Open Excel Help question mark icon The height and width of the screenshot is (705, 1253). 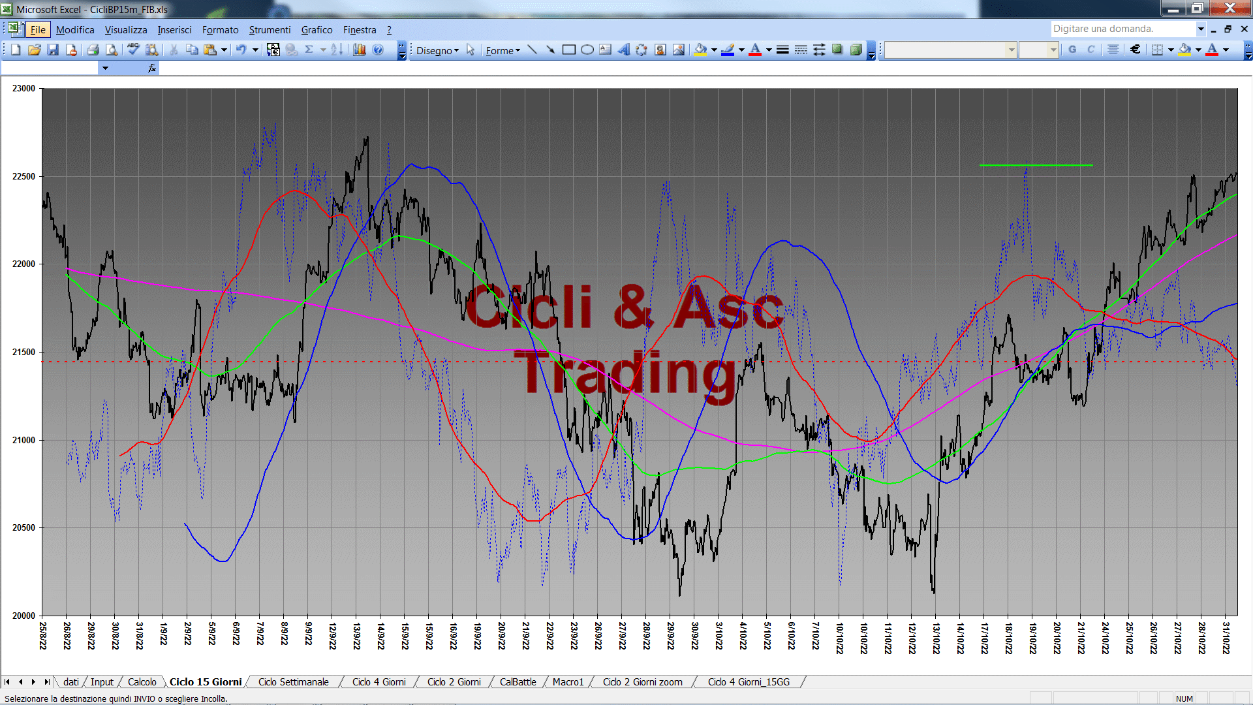[x=378, y=50]
